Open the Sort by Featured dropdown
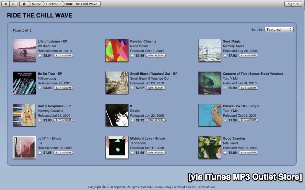 (279, 29)
